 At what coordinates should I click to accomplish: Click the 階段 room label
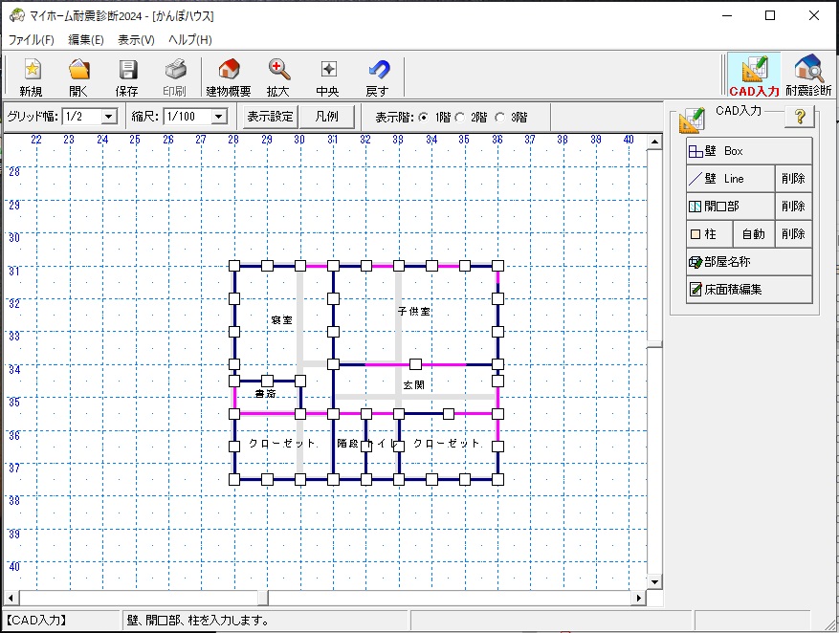348,444
